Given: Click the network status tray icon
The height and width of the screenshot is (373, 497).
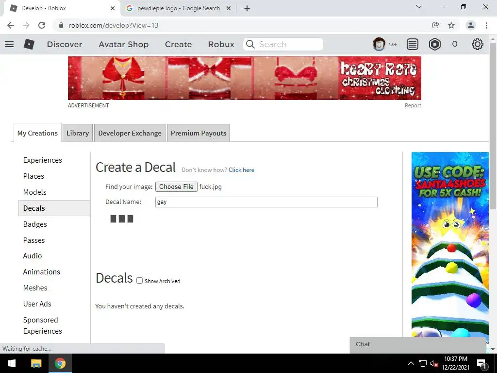Looking at the screenshot, I should (x=423, y=363).
